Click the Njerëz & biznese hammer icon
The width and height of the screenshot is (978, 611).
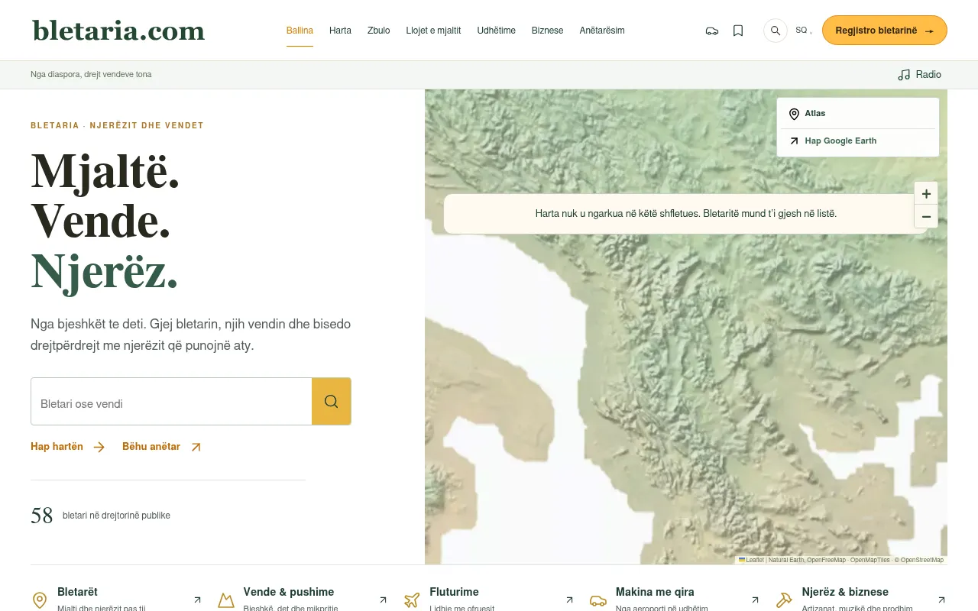784,600
